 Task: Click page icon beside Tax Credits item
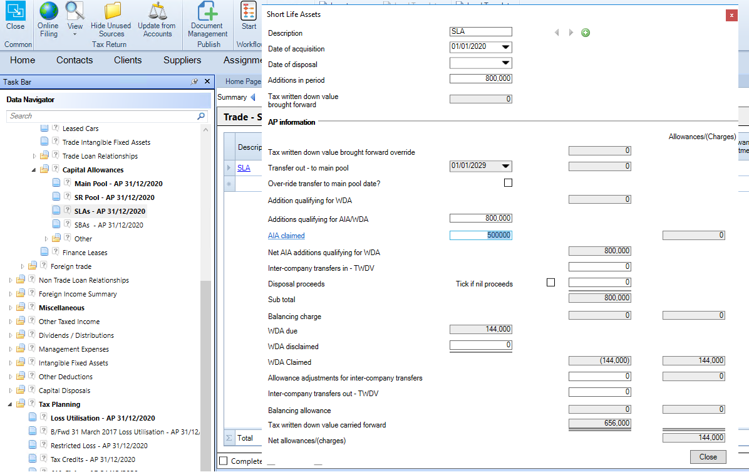pyautogui.click(x=33, y=459)
